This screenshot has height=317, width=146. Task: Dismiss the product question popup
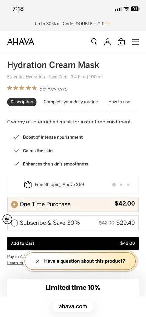(x=37, y=261)
